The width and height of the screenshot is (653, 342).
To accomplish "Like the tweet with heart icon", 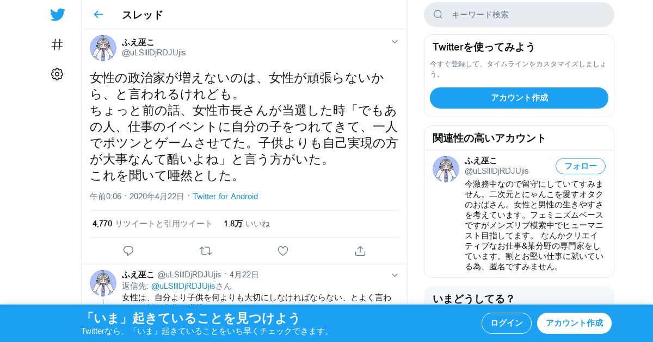I will 283,251.
